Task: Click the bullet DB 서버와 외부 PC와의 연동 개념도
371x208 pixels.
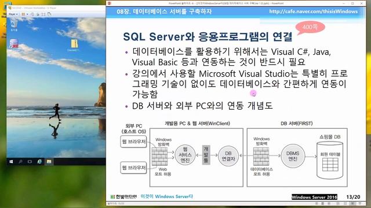Action: (x=202, y=106)
